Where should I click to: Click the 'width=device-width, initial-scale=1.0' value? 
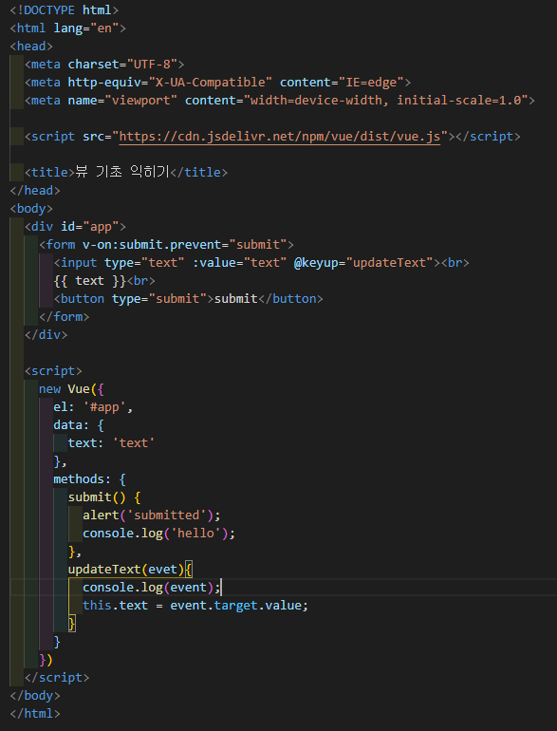coord(385,101)
